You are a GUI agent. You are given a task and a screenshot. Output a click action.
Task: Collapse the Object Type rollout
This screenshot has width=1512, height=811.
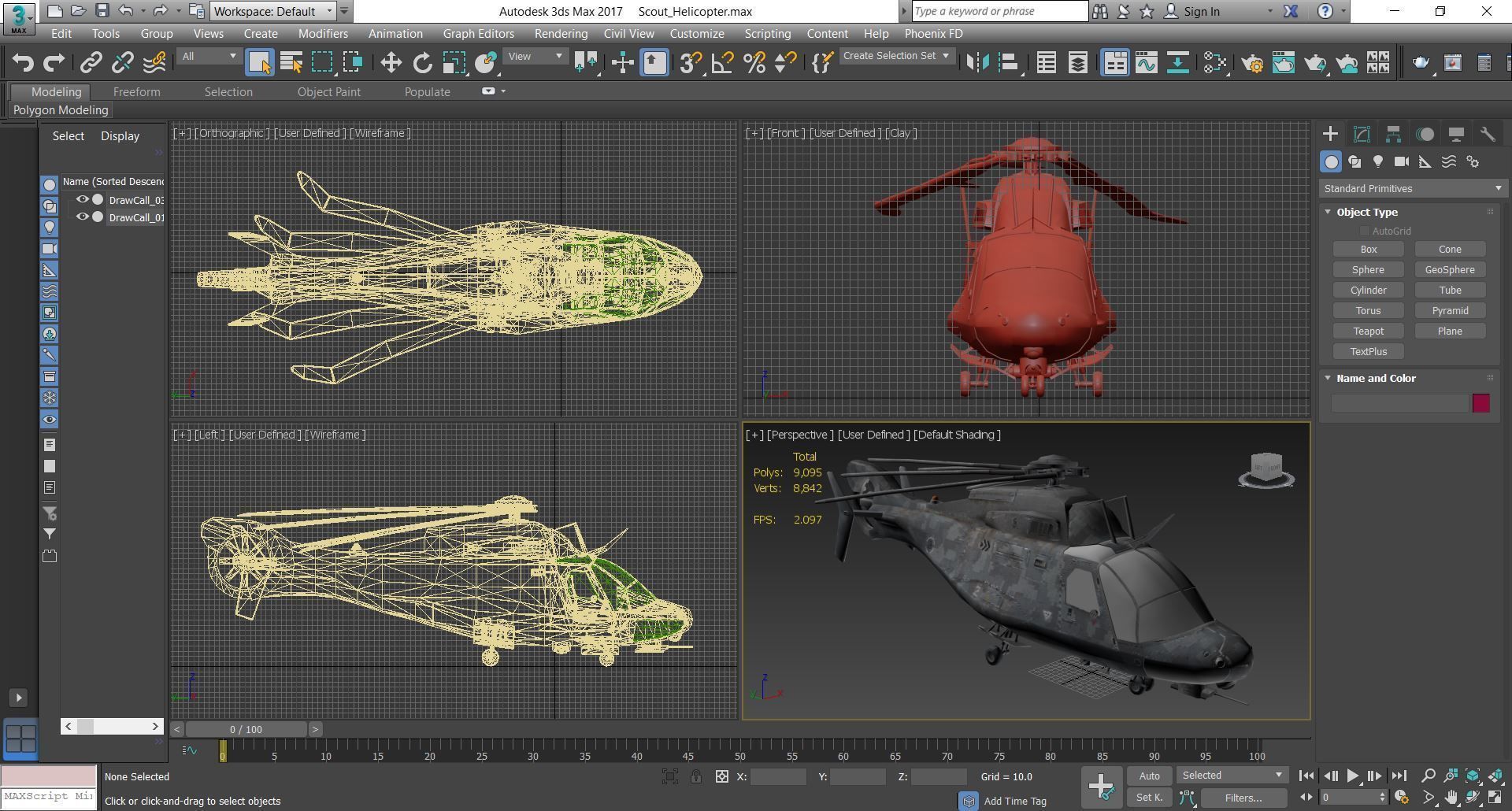click(1328, 212)
